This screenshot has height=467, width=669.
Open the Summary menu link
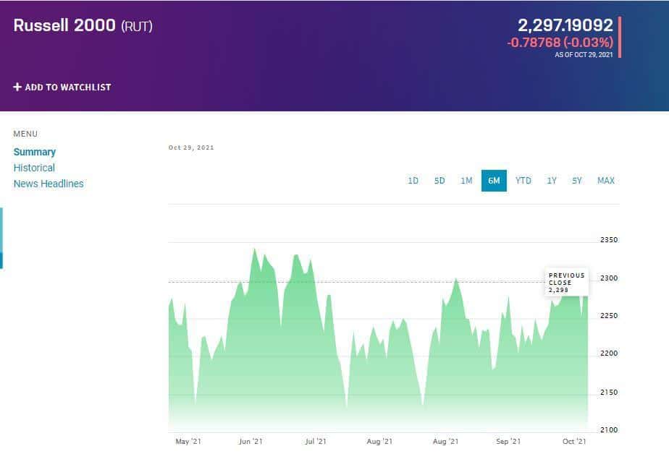(x=35, y=152)
